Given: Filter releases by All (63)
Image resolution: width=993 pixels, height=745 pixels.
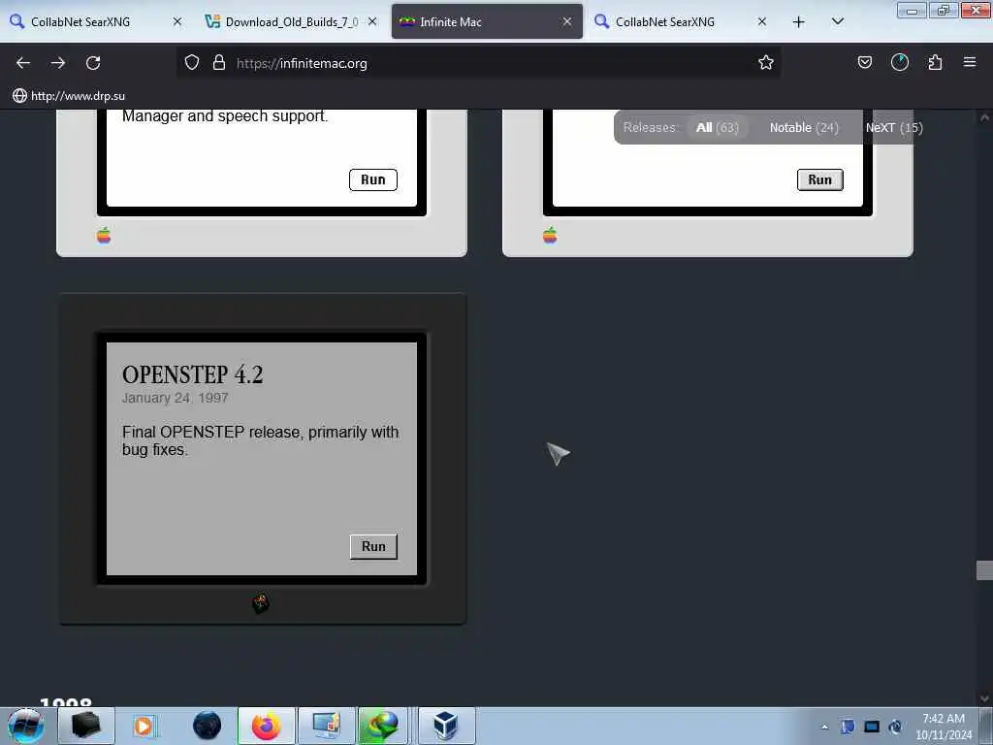Looking at the screenshot, I should [717, 127].
